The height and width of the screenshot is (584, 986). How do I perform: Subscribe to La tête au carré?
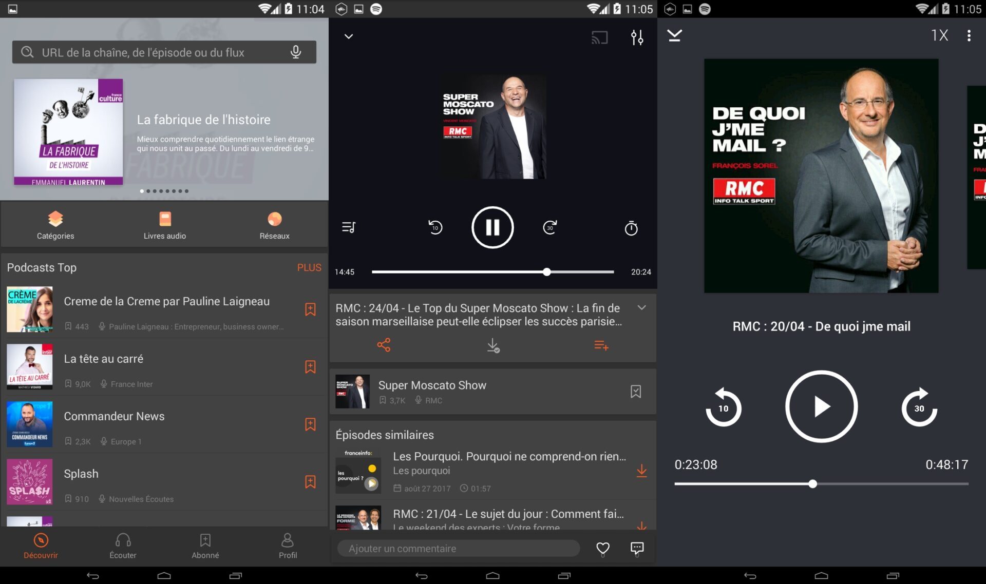310,367
